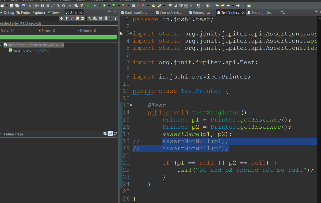Click the Suspend (pause) debug icon
The height and width of the screenshot is (203, 321).
coord(42,5)
